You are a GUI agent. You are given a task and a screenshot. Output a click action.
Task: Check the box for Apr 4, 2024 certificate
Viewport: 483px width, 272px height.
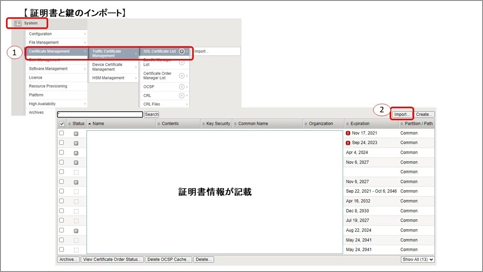pos(62,153)
